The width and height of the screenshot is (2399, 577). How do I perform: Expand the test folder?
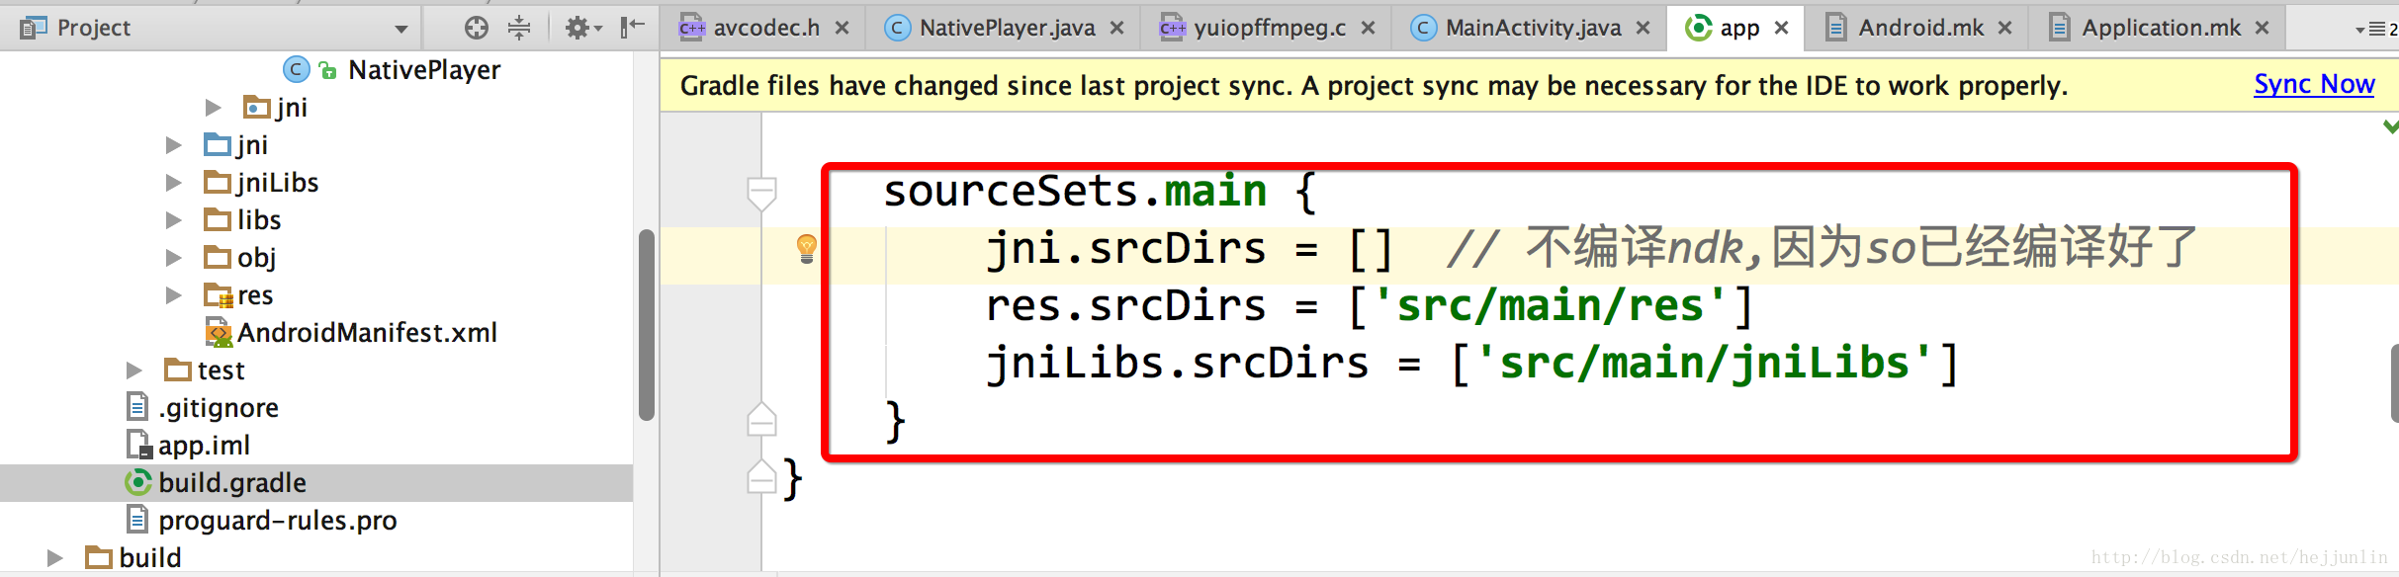[133, 370]
